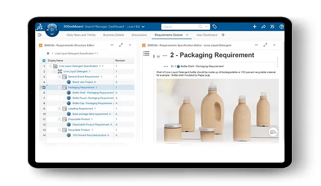Click the Livia Liquid Detergent Specification breadcrumb
This screenshot has width=321, height=186.
76,54
